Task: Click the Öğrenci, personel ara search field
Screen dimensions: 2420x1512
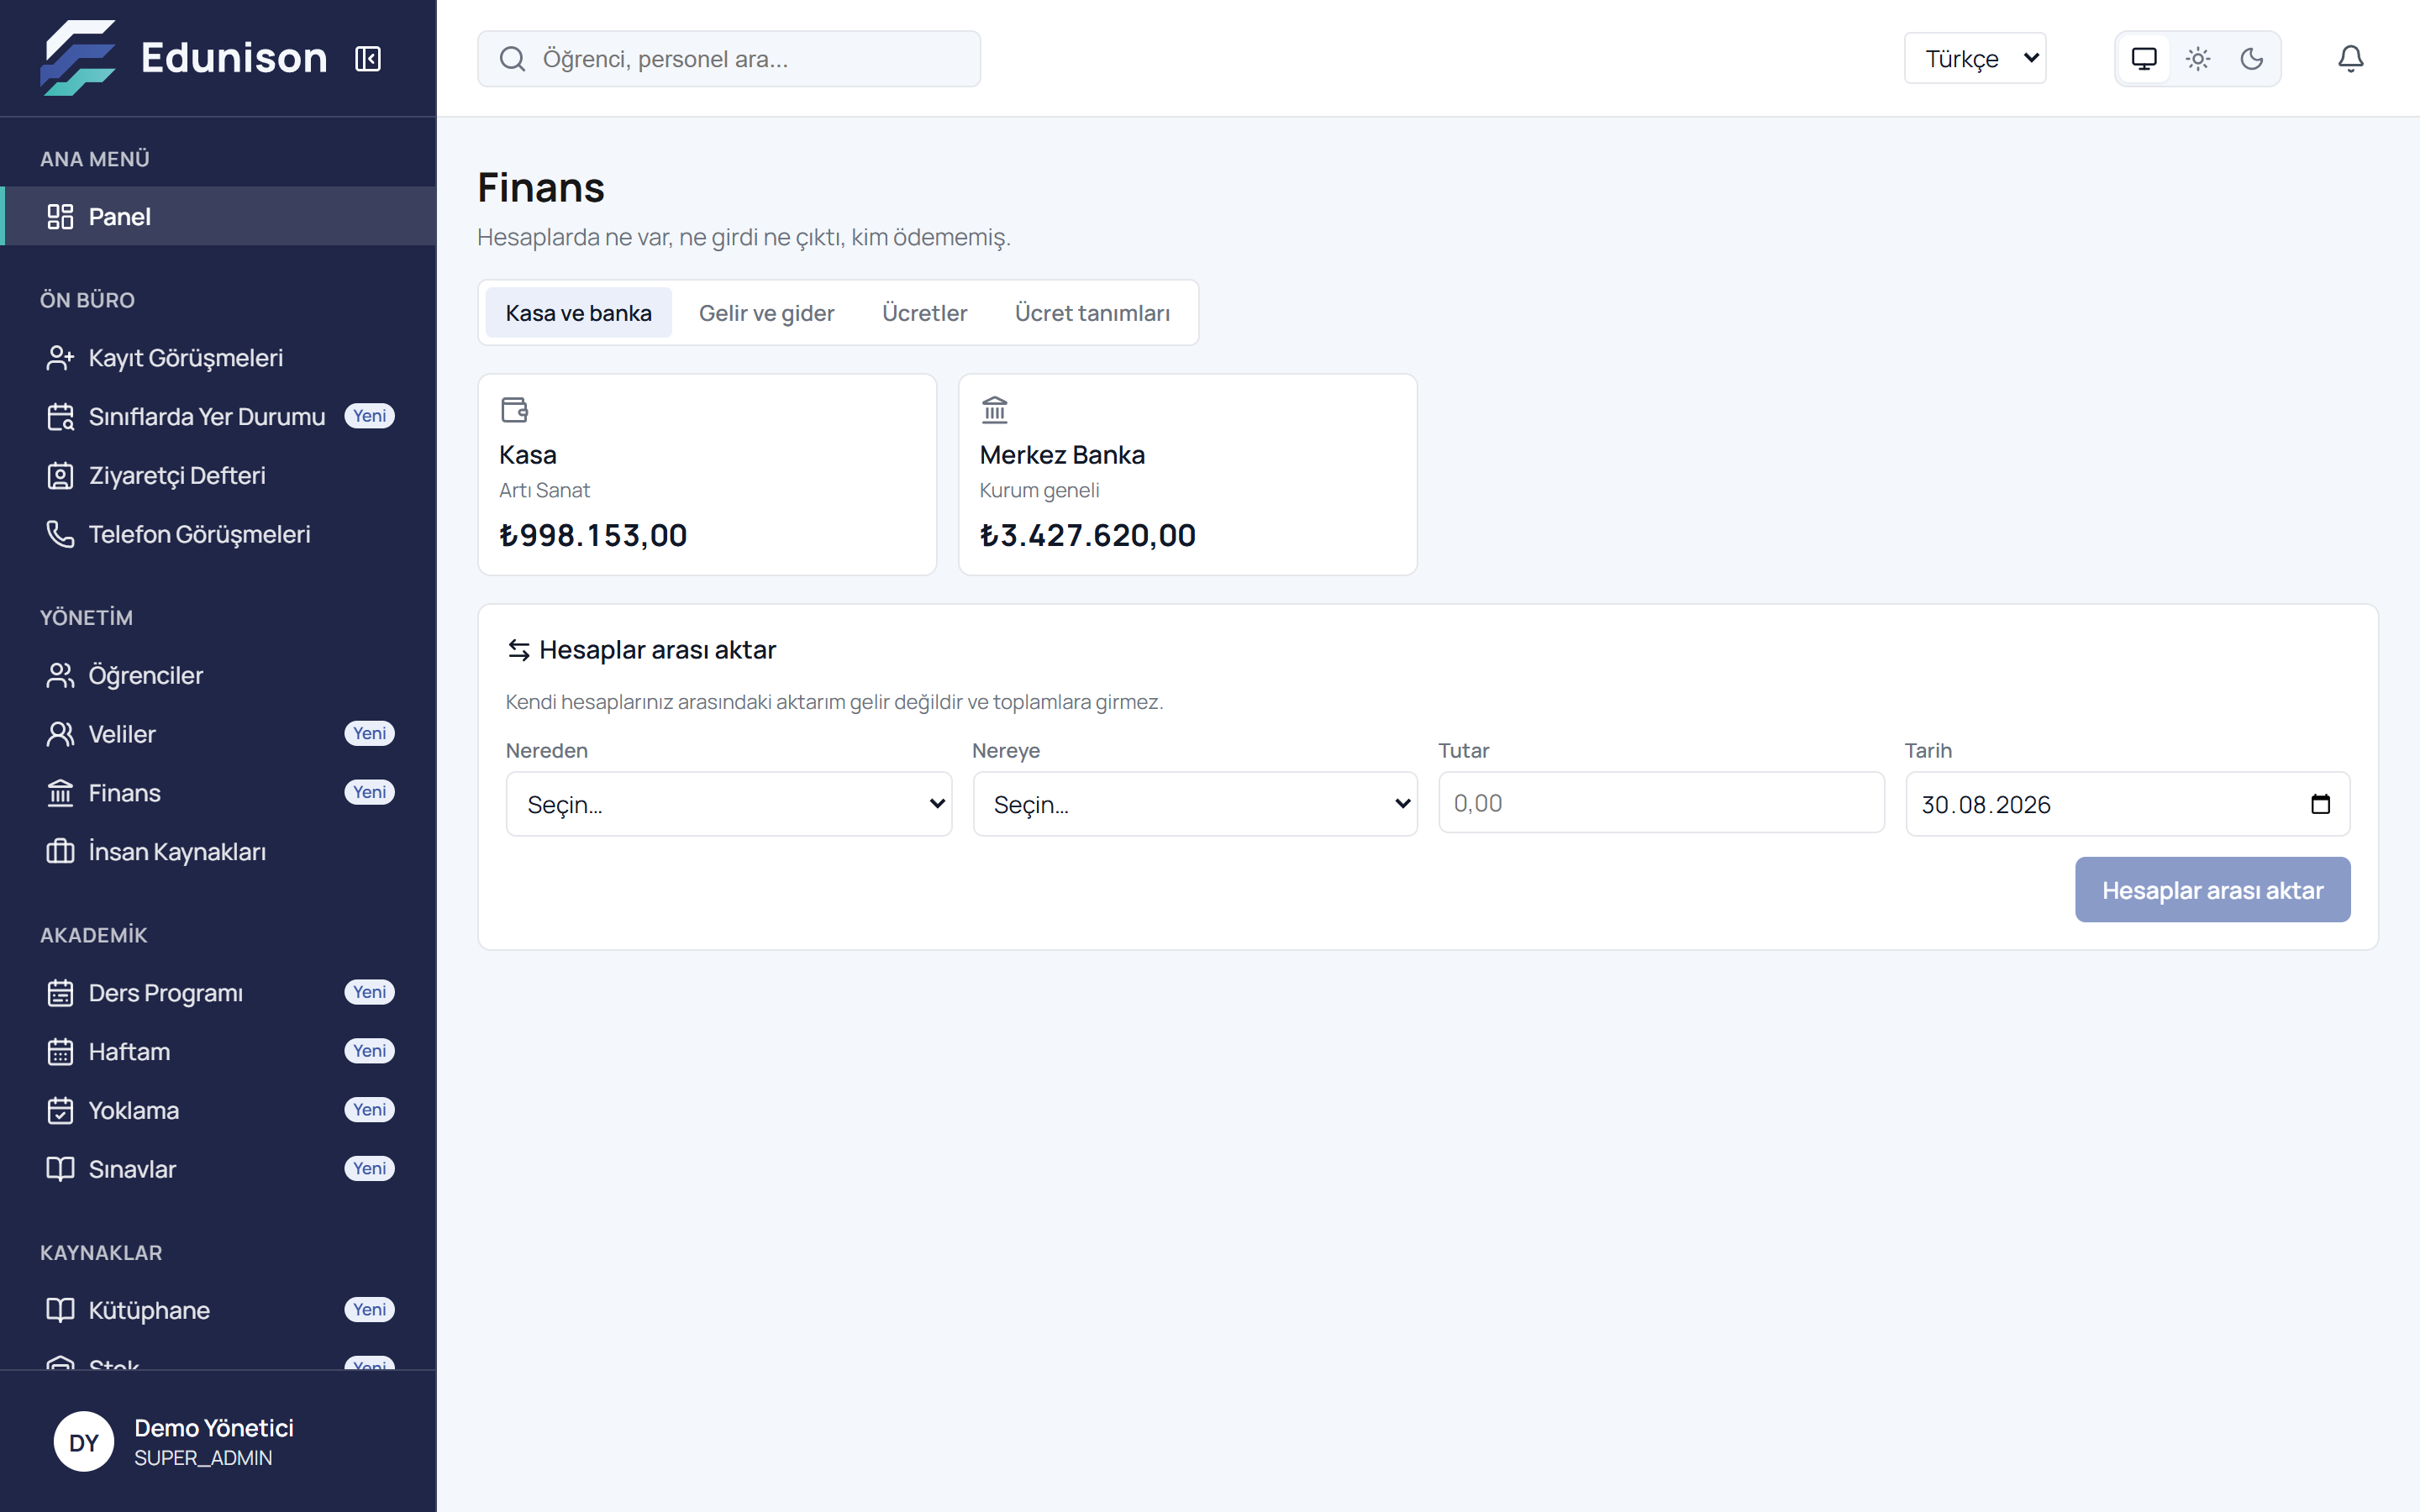Action: coord(729,59)
